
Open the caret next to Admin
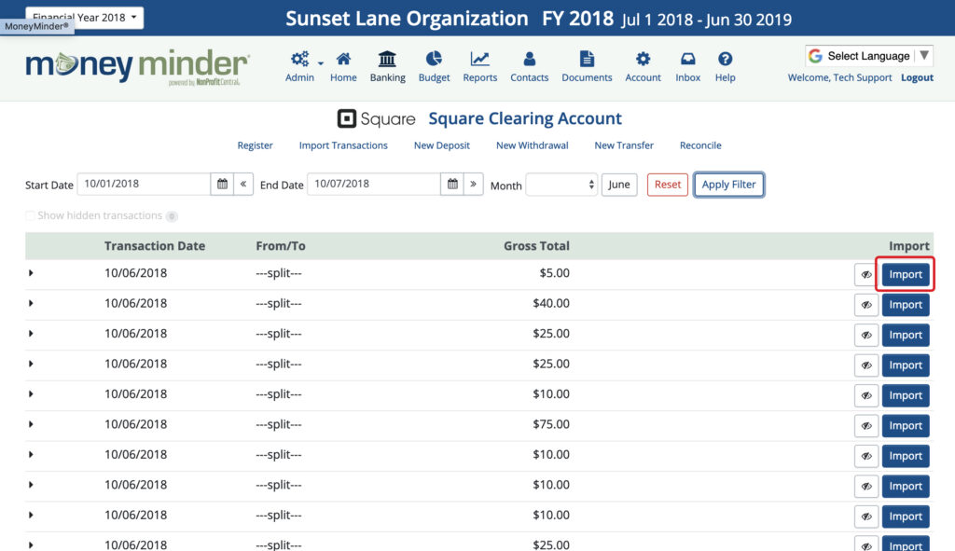click(x=321, y=62)
